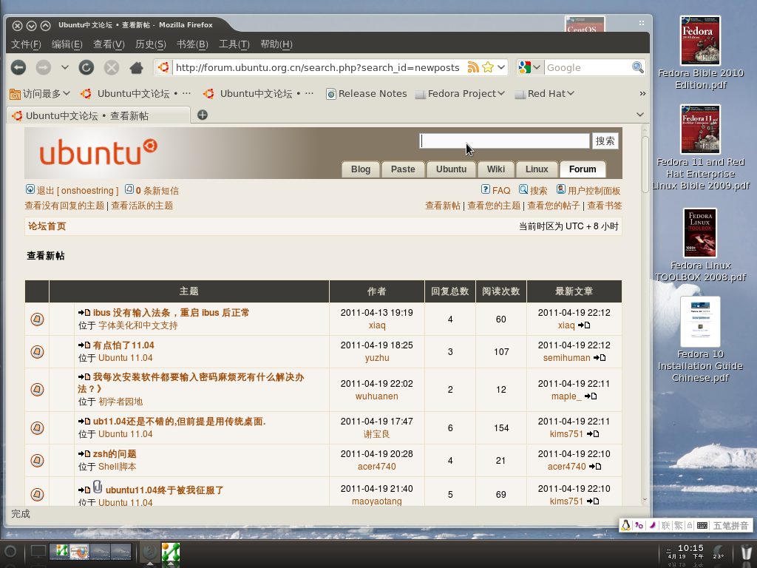This screenshot has height=568, width=757.
Task: Open the Release Notes bookmark
Action: pos(367,93)
